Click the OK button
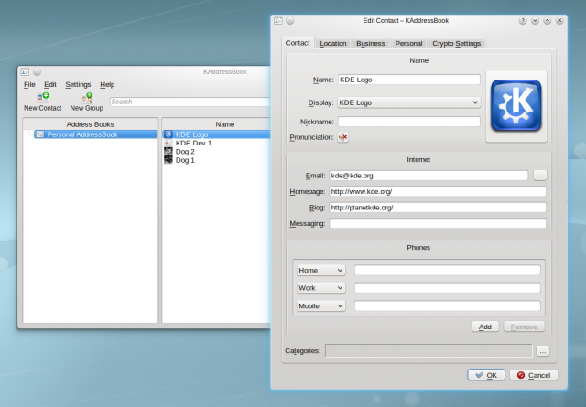The height and width of the screenshot is (407, 586). [x=485, y=375]
